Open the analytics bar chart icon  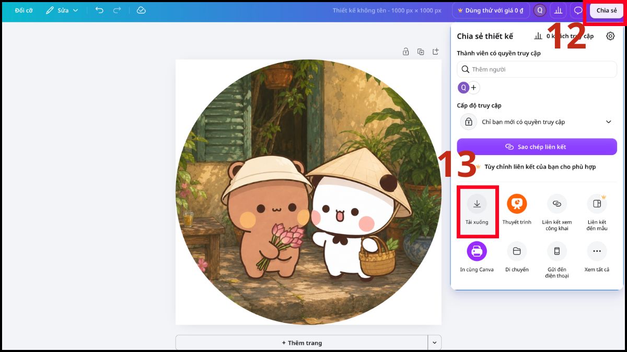click(558, 10)
